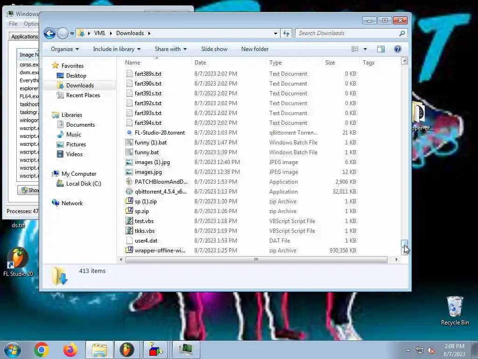Click the Help question mark icon
478x359 pixels.
point(398,49)
